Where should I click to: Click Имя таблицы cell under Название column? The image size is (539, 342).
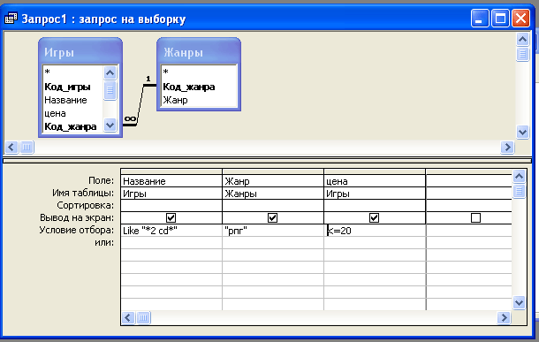(x=171, y=194)
